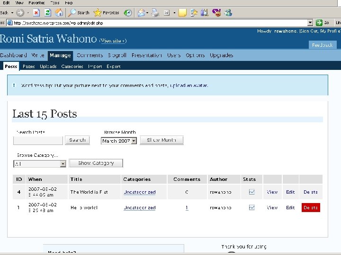Click the Mail envelope icon
Viewport: 341px width, 255px height.
tap(141, 13)
